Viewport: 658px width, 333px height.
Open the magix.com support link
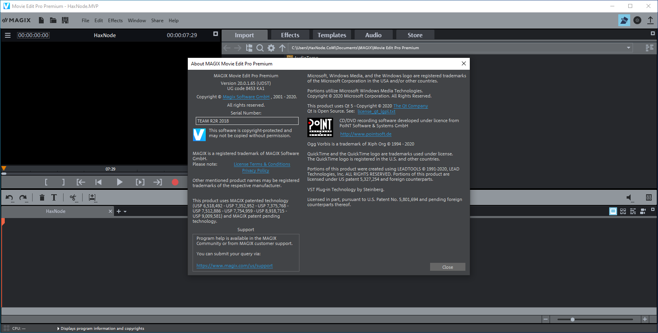click(x=235, y=266)
